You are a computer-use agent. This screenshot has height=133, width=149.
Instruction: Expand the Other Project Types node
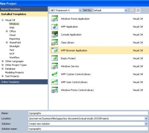(3, 65)
